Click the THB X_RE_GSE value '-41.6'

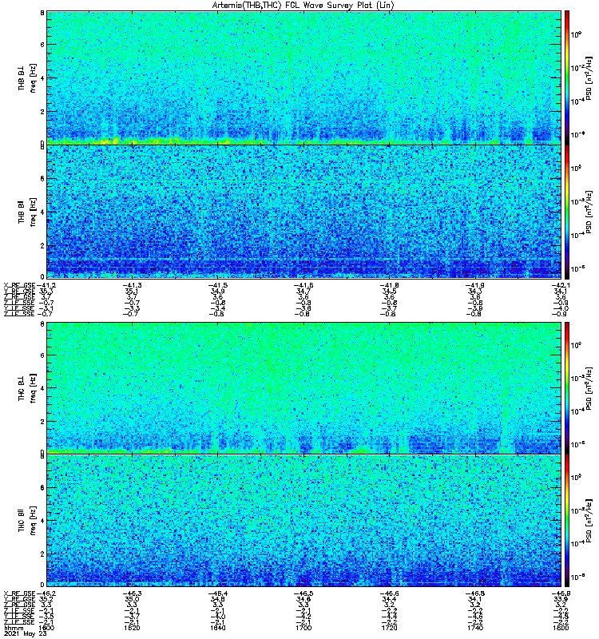click(303, 285)
